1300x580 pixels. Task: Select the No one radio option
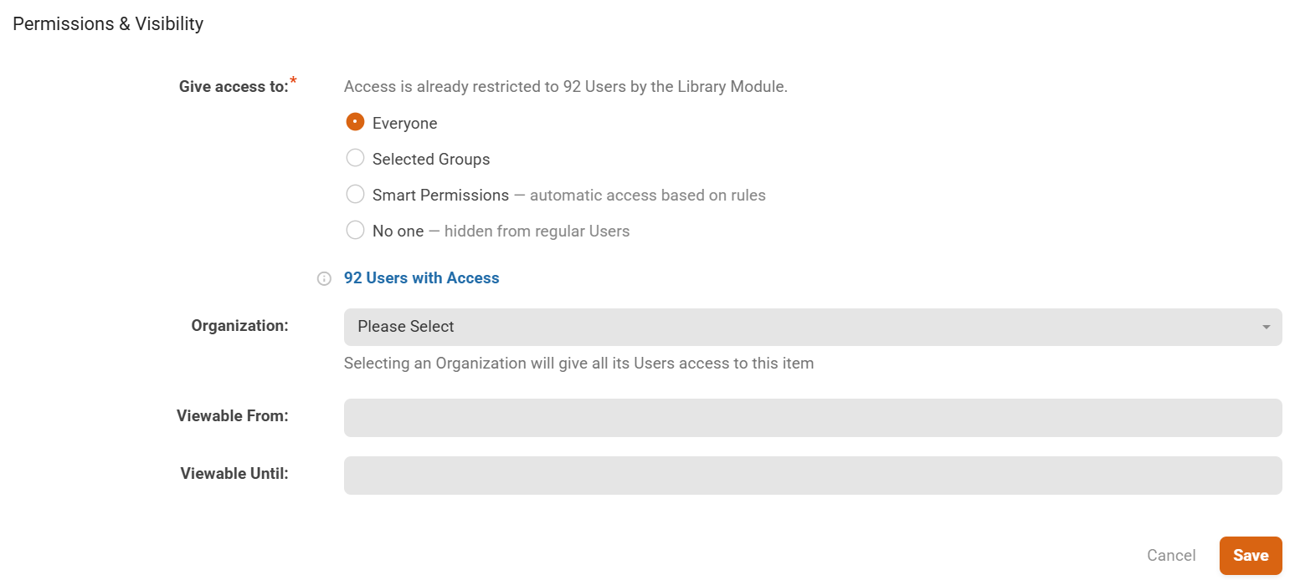pos(355,230)
